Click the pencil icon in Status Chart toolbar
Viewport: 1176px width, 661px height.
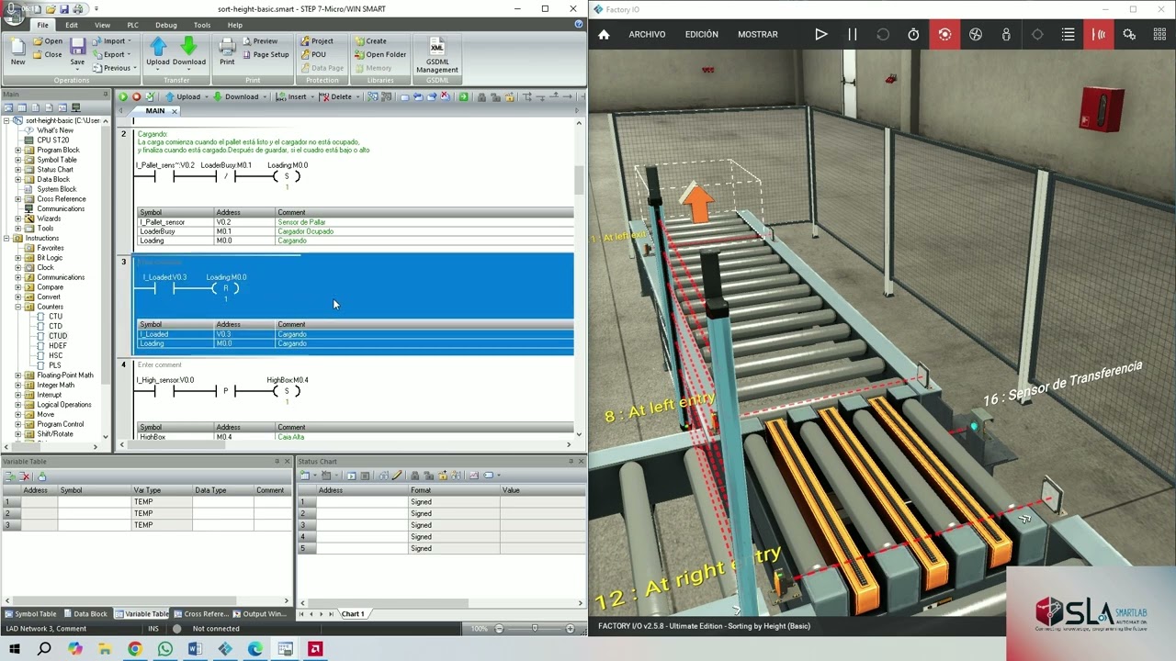[397, 476]
